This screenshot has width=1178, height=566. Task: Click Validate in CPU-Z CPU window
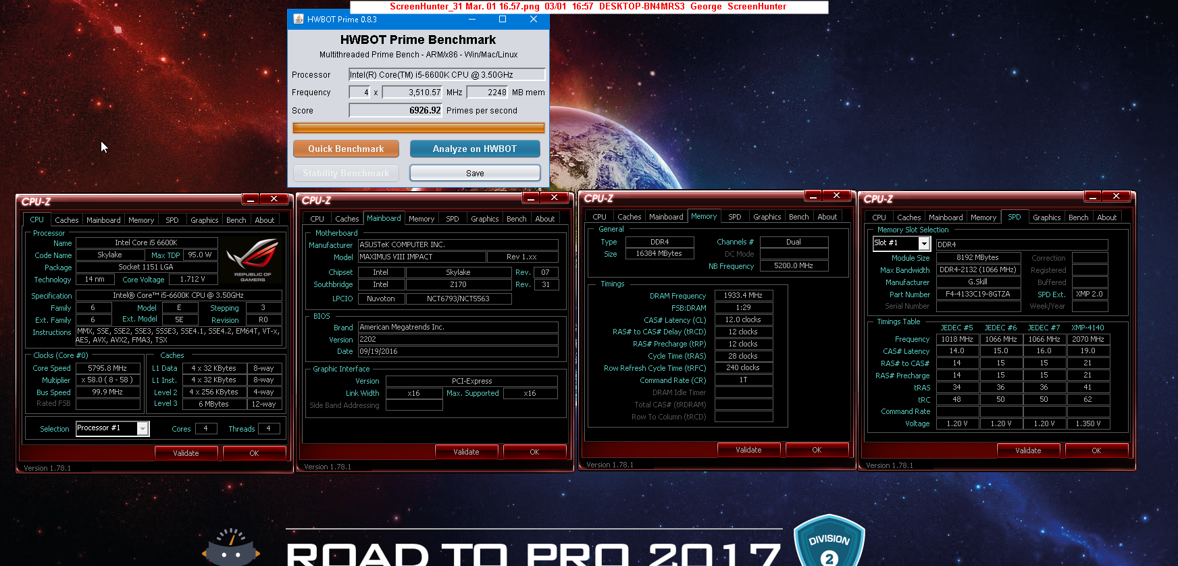(x=186, y=453)
